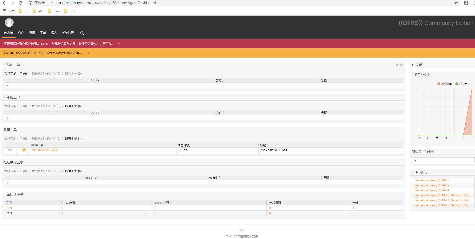
Task: Open the 日历 menu
Action: (32, 33)
